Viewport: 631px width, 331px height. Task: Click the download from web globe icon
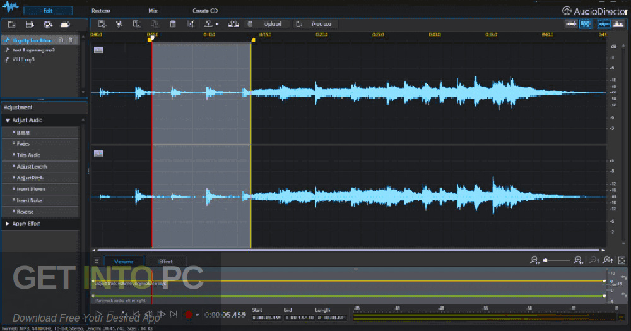pyautogui.click(x=48, y=25)
